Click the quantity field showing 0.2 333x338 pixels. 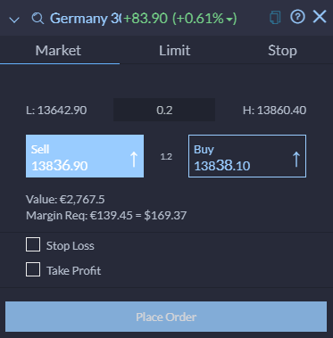click(164, 110)
